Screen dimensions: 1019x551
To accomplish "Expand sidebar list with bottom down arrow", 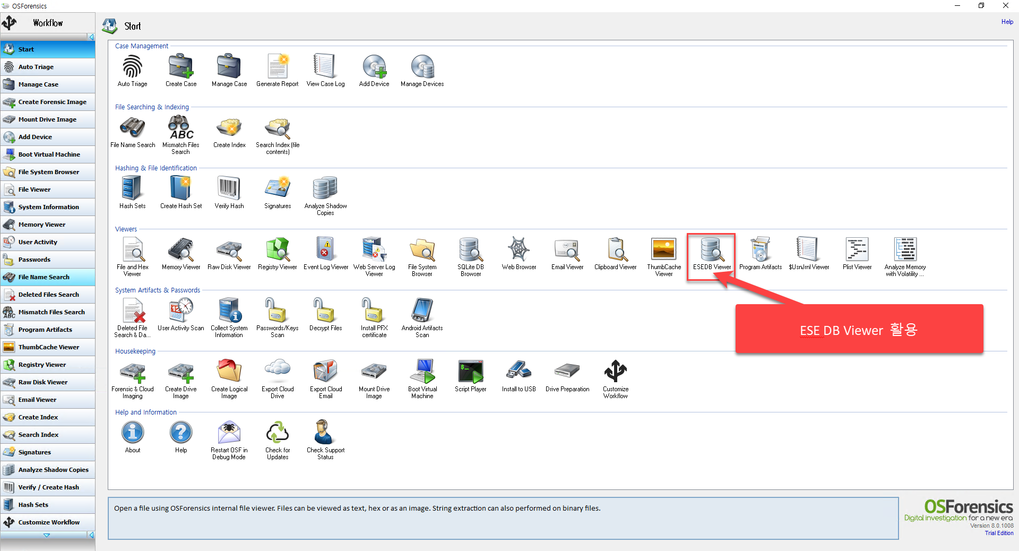I will [46, 535].
